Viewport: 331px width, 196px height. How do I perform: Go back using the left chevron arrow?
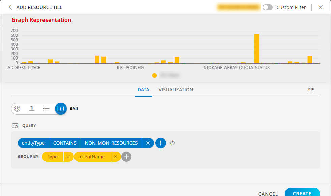(x=10, y=7)
